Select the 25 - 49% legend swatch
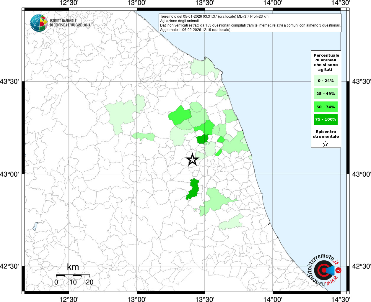The image size is (371, 302). pyautogui.click(x=326, y=94)
